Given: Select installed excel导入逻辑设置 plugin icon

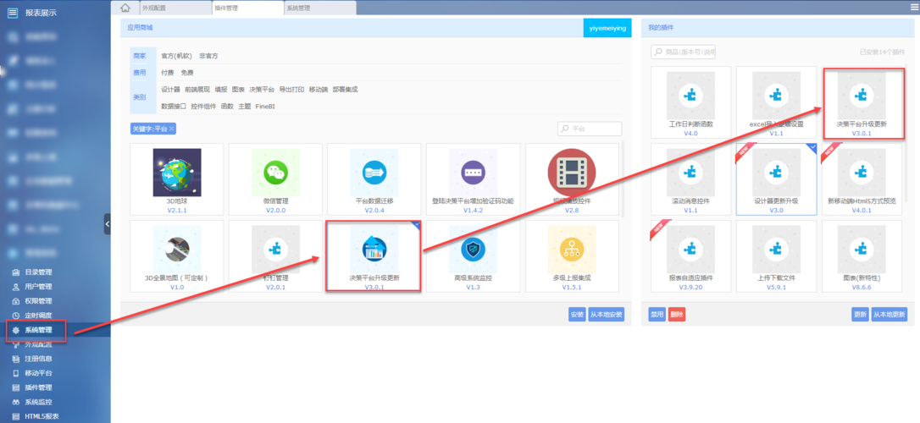Looking at the screenshot, I should [776, 96].
